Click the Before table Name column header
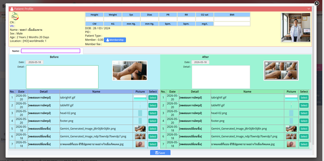This screenshot has width=324, height=161. pyautogui.click(x=96, y=92)
